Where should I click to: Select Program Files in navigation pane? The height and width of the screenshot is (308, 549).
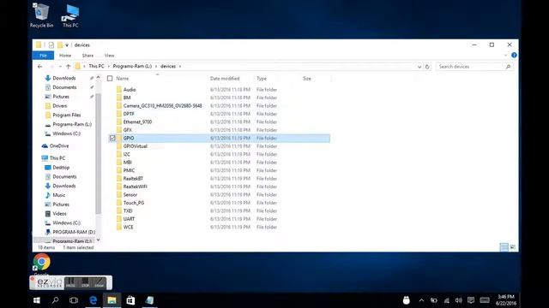67,115
